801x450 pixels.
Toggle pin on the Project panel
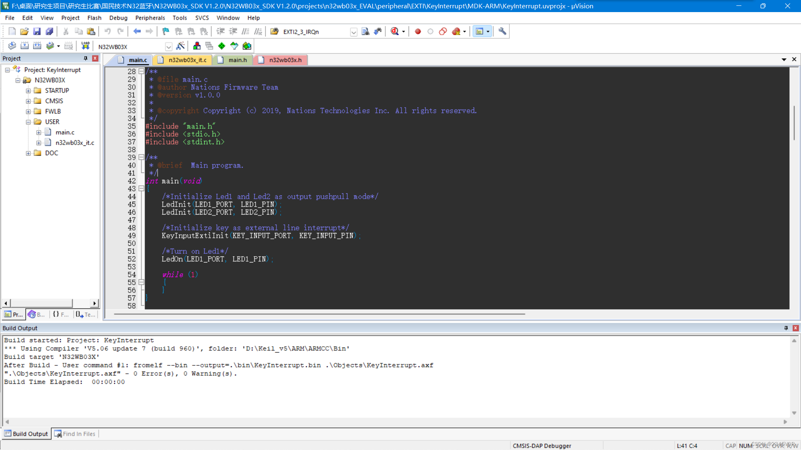click(85, 58)
